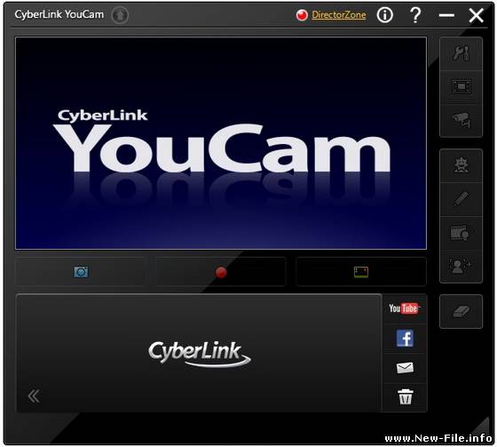Image resolution: width=497 pixels, height=447 pixels.
Task: Toggle full screen video frame icon
Action: tap(461, 87)
